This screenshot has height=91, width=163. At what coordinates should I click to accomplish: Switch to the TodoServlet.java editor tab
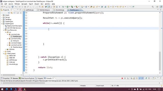45,10
